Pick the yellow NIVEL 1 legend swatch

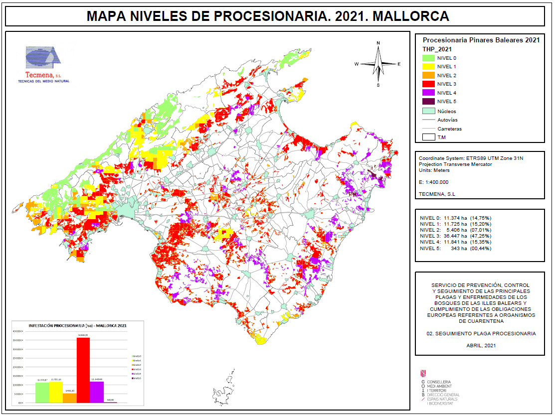pyautogui.click(x=428, y=67)
